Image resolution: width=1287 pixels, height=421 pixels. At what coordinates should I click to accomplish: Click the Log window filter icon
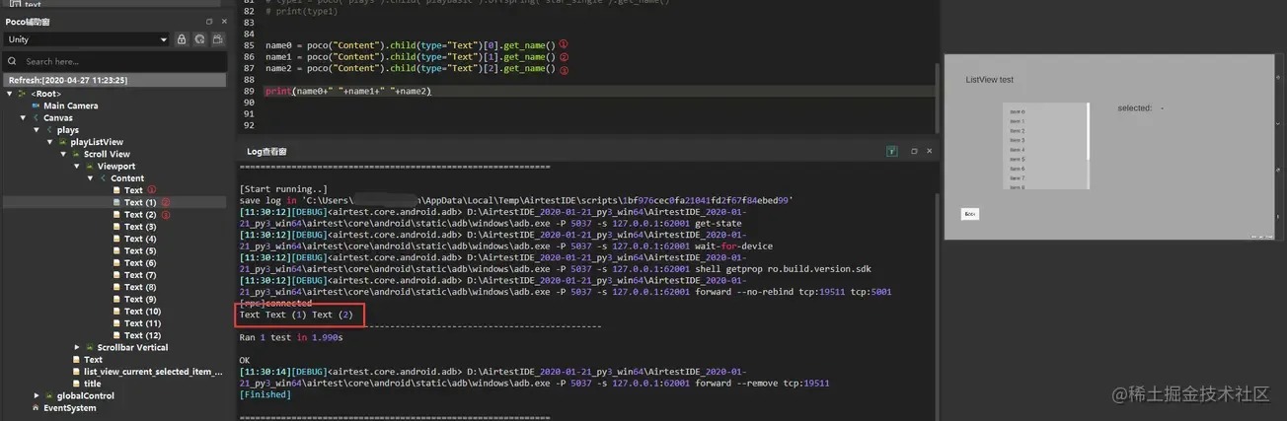coord(892,151)
